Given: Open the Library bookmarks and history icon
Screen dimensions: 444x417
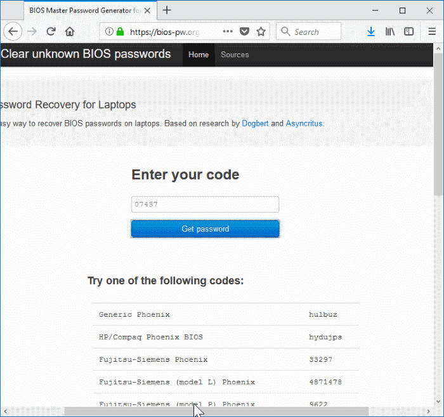Looking at the screenshot, I should tap(390, 32).
